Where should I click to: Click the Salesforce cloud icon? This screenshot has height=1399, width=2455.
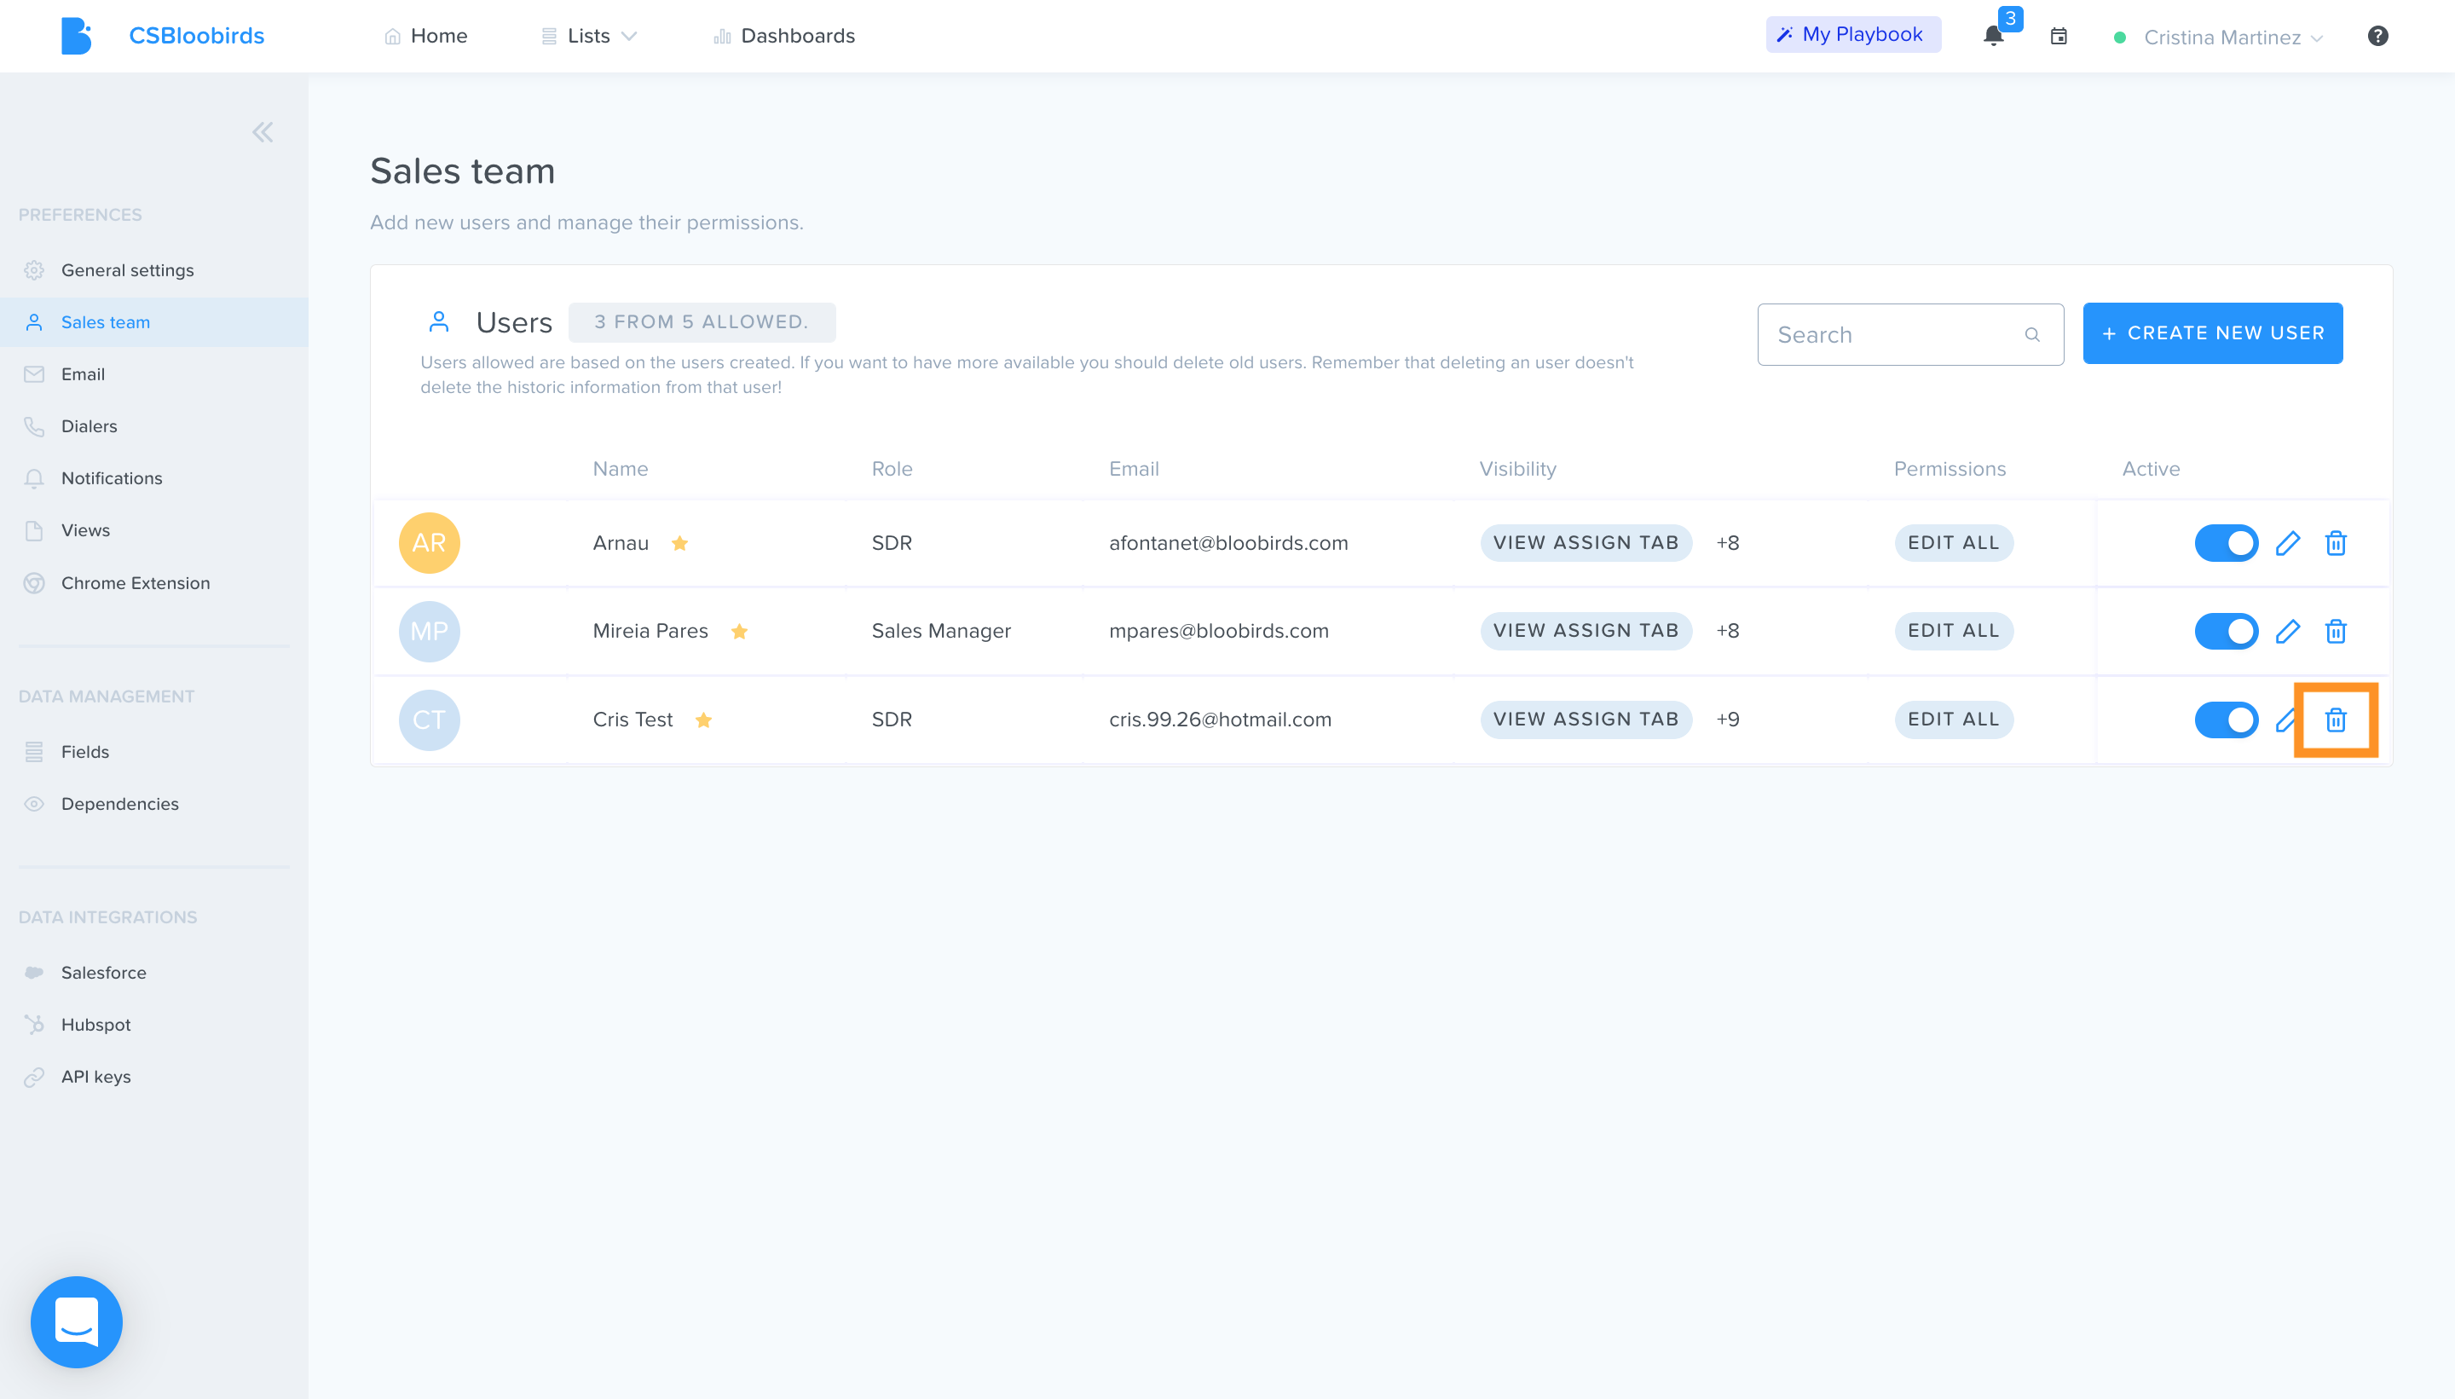35,973
